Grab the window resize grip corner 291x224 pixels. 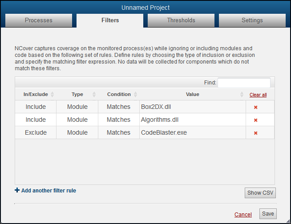[x=288, y=221]
